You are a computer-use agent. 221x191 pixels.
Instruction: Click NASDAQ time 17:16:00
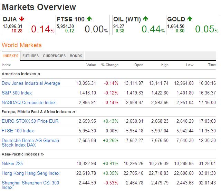(x=207, y=102)
